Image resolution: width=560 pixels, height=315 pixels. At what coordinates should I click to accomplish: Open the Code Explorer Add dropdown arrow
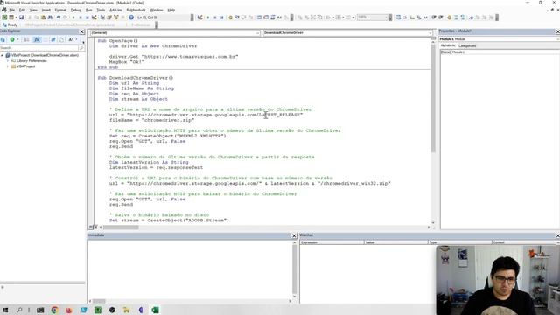tap(17, 39)
